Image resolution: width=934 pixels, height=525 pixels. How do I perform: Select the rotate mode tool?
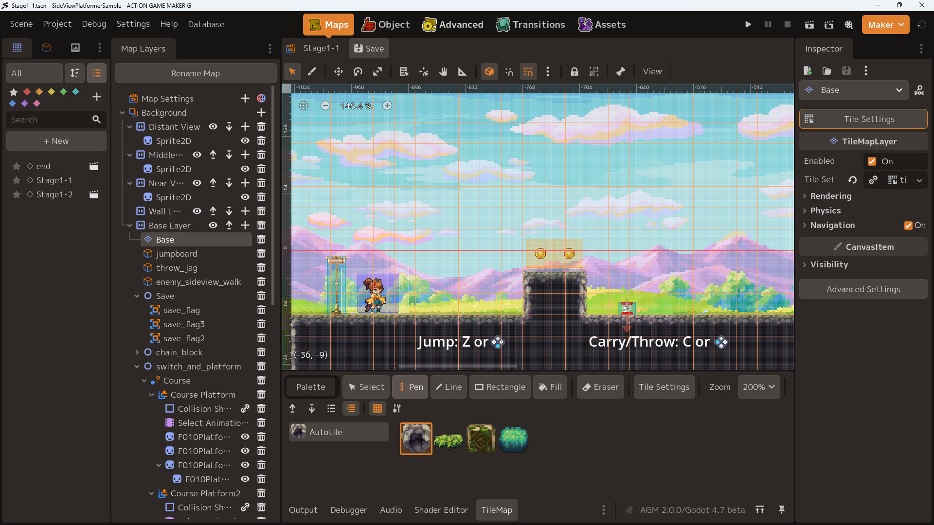tap(358, 71)
